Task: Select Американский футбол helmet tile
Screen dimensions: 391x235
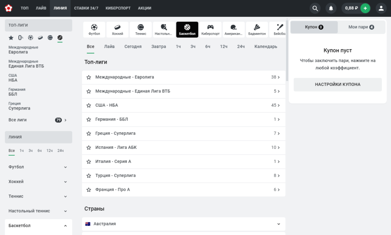Action: pos(234,30)
